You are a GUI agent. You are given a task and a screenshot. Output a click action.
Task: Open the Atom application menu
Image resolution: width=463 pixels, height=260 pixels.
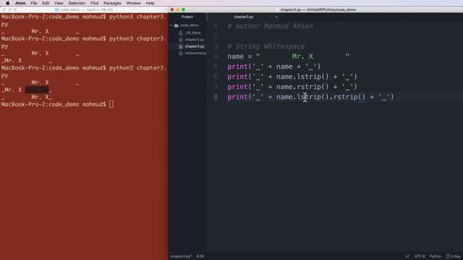pyautogui.click(x=20, y=3)
